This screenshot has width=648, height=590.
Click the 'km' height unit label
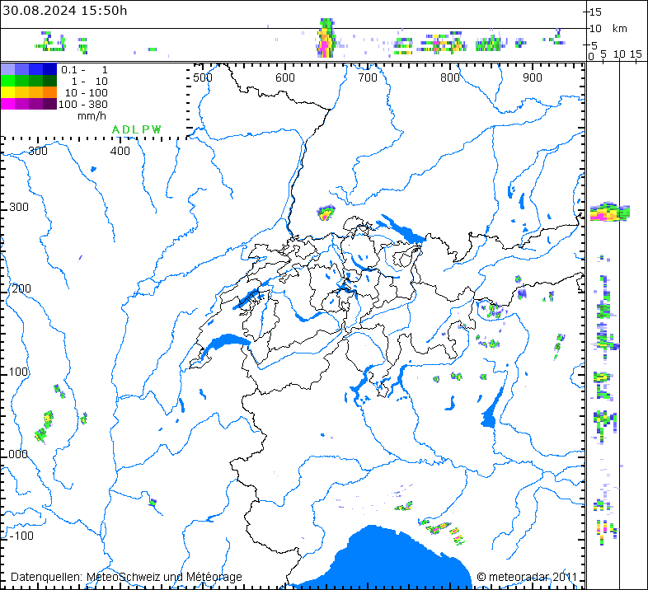(619, 29)
